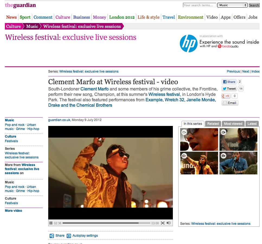Open the Clement Marfo link in description
Image resolution: width=262 pixels, height=244 pixels.
coord(95,89)
